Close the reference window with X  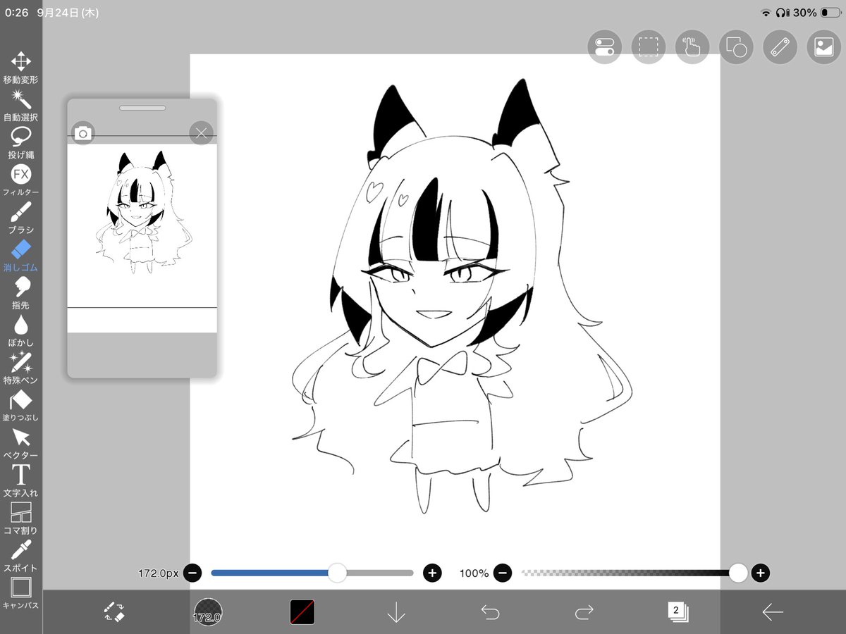[x=201, y=132]
